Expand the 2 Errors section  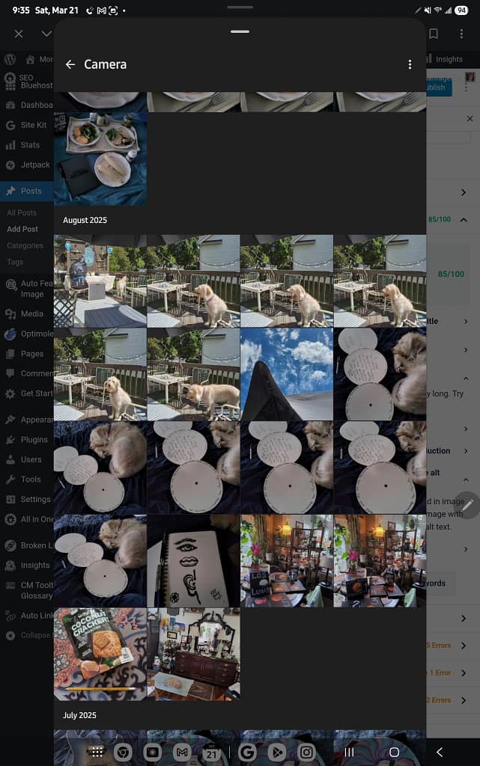(464, 700)
